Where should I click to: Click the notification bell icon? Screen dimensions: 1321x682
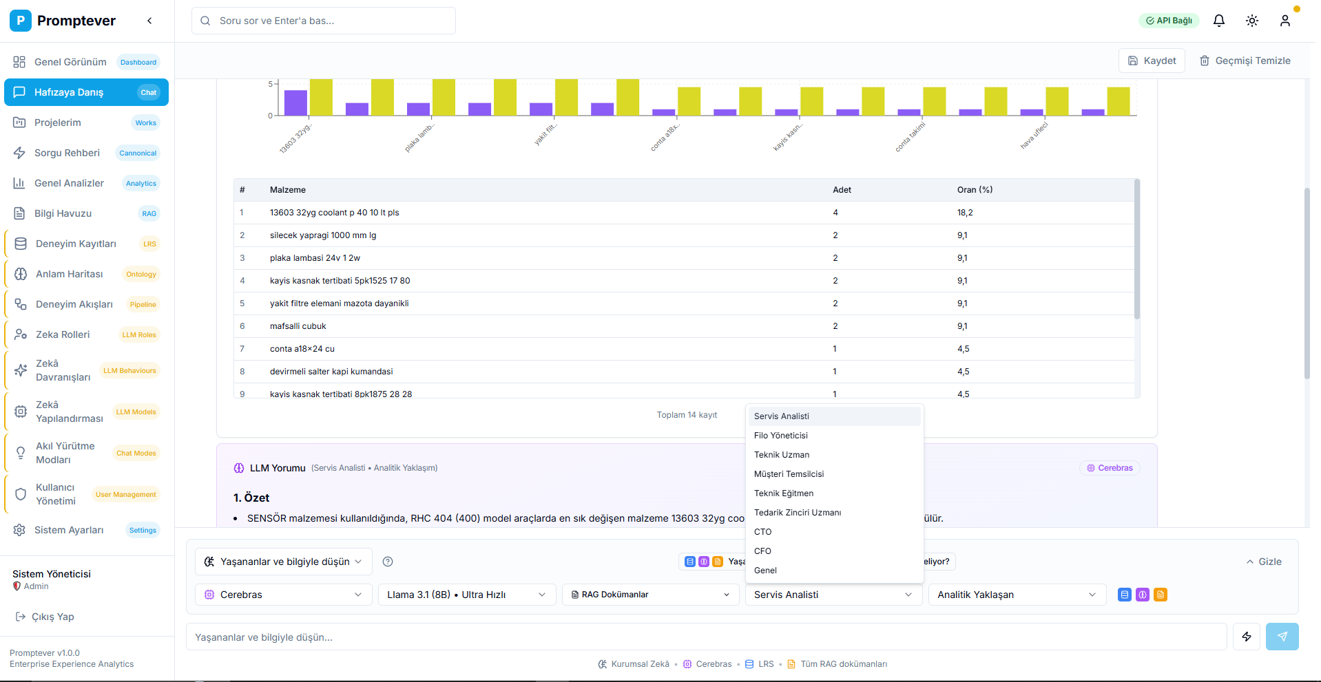click(x=1218, y=21)
